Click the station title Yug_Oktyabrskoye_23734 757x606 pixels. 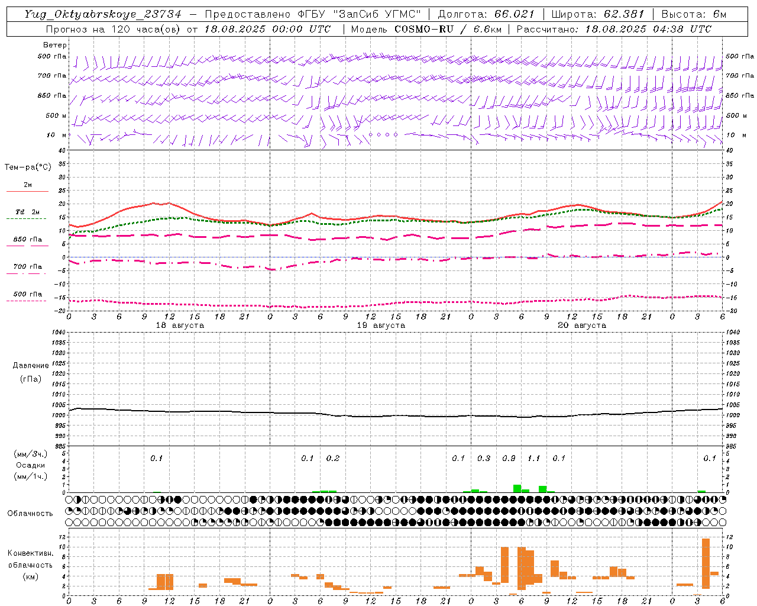point(103,14)
